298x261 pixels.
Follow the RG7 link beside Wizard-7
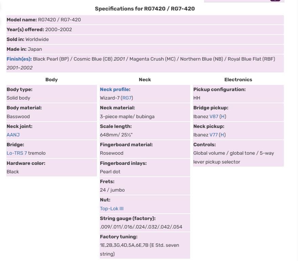tap(127, 98)
